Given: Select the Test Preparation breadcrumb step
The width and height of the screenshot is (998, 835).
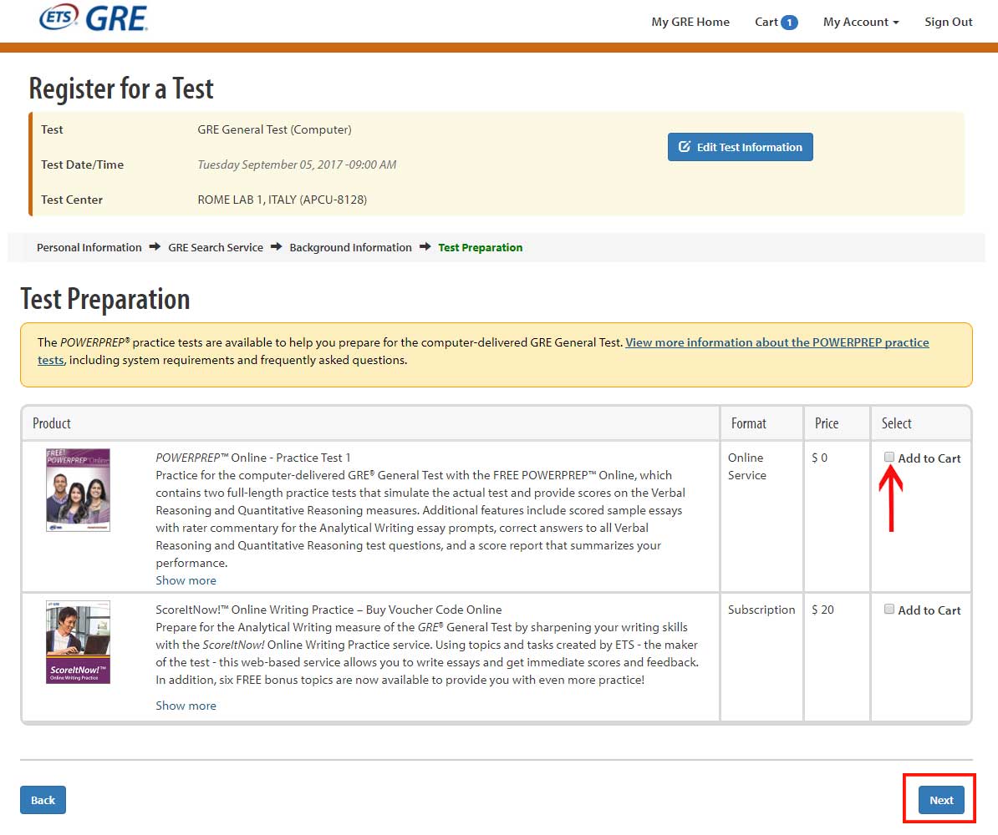Looking at the screenshot, I should point(480,247).
